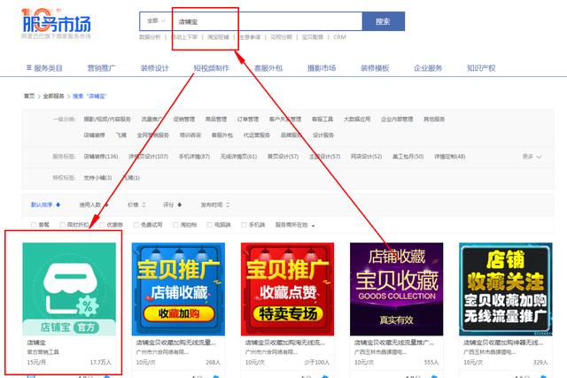This screenshot has width=567, height=378.
Task: Select the 首页设计(57) service tag
Action: point(283,157)
